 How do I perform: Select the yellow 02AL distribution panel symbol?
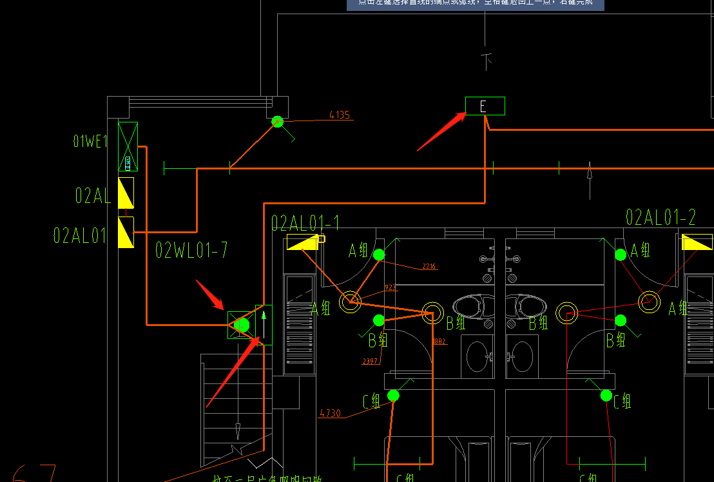click(126, 193)
